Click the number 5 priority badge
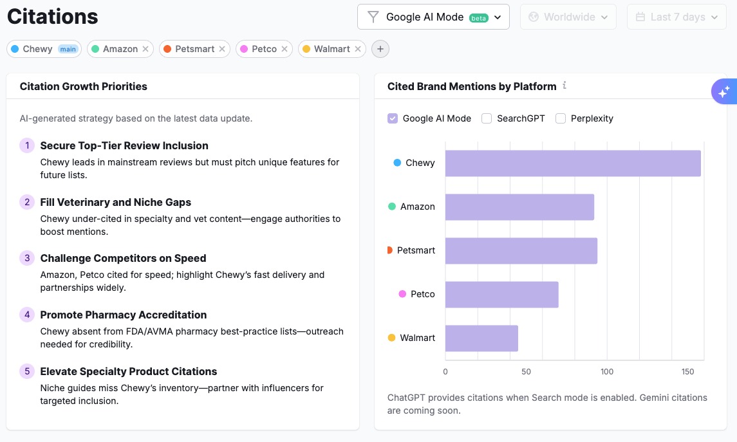The height and width of the screenshot is (442, 737). point(27,371)
